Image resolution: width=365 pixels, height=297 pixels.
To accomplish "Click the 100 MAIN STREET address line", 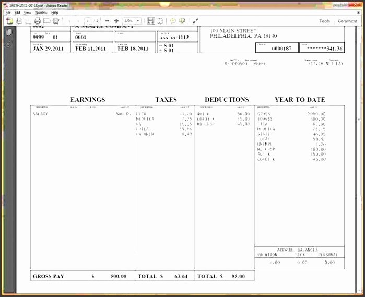I will click(x=233, y=30).
